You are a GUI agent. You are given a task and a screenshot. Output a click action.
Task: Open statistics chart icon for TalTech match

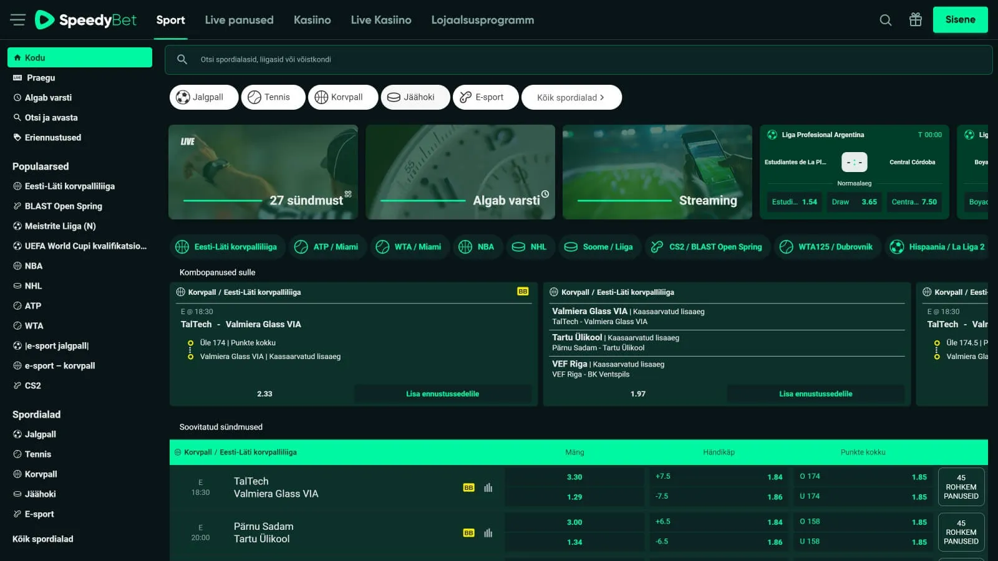(488, 487)
